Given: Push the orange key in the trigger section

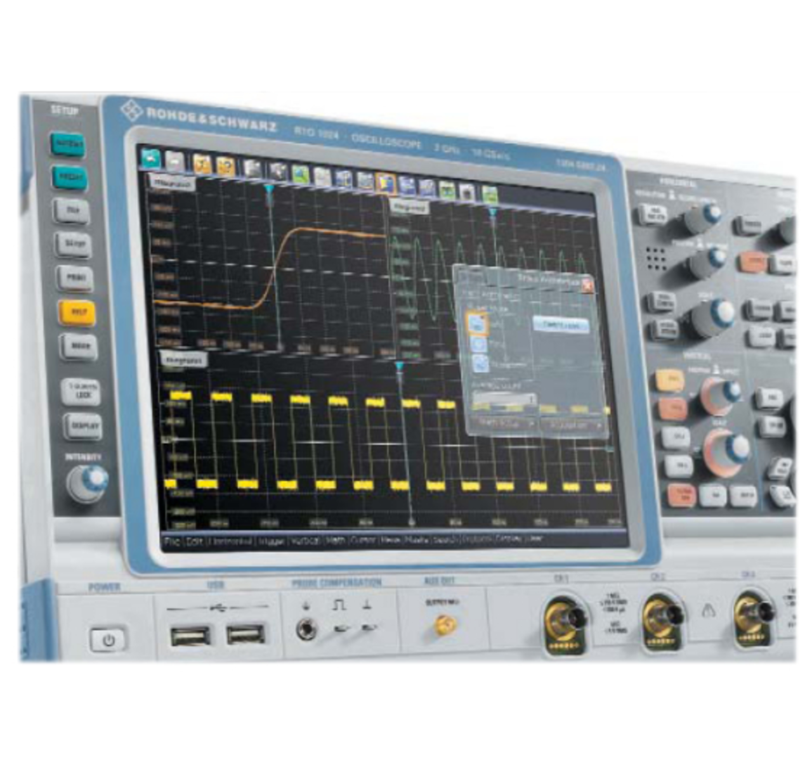Looking at the screenshot, I should [x=753, y=260].
